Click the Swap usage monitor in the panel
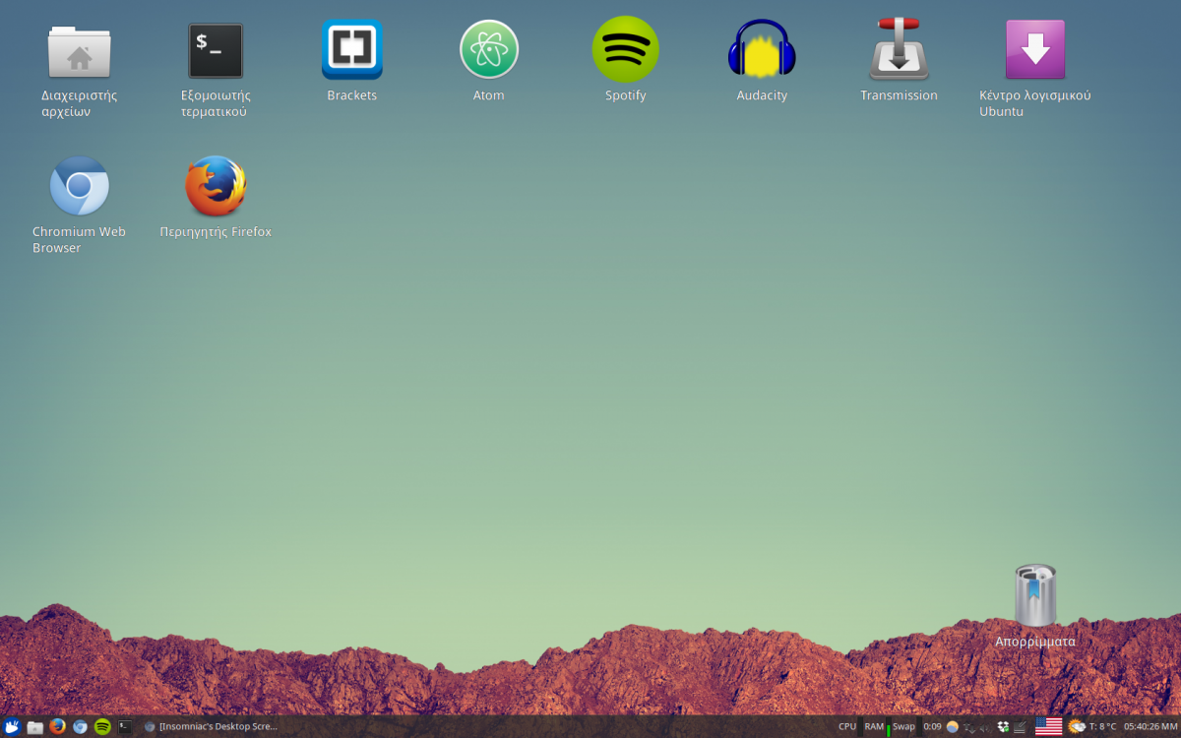1181x738 pixels. (x=906, y=727)
